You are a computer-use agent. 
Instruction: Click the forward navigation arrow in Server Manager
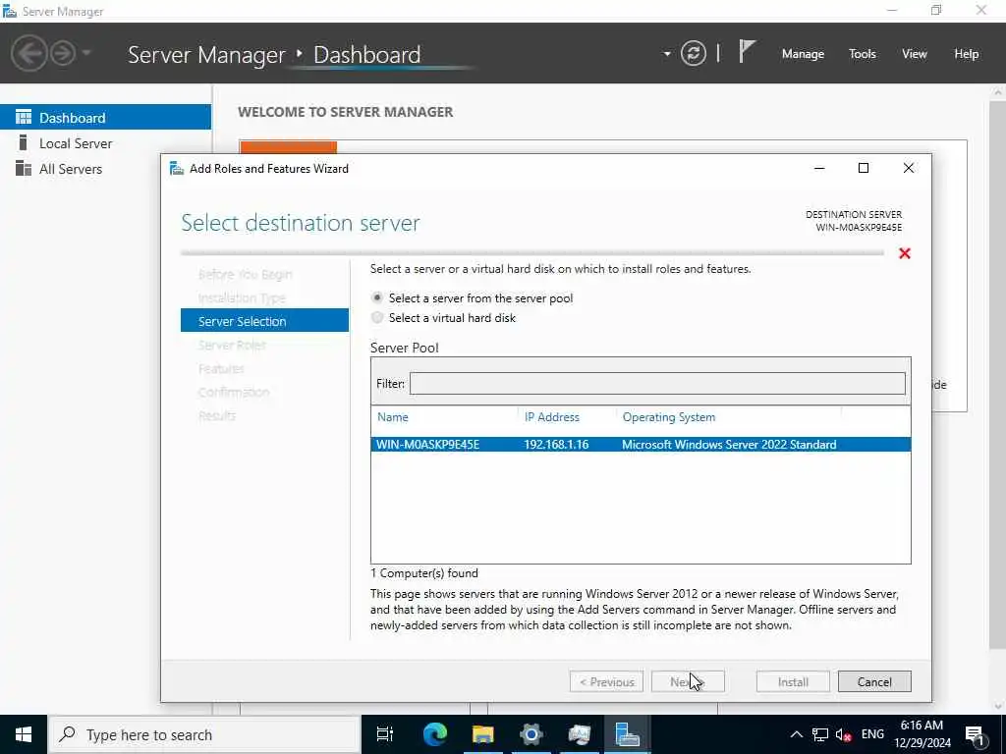pyautogui.click(x=63, y=53)
